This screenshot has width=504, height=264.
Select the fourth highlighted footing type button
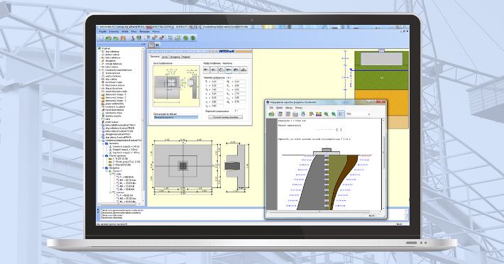pyautogui.click(x=229, y=70)
